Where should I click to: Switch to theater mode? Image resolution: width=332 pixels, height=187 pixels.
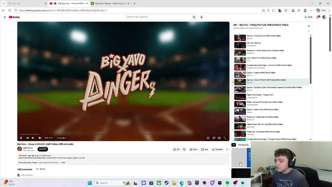[x=219, y=138]
